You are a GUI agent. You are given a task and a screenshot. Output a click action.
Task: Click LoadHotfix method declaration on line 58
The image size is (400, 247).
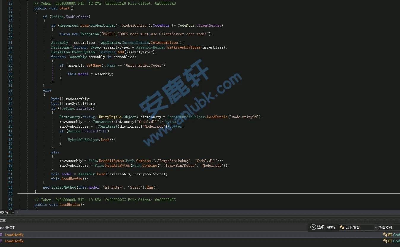(x=70, y=205)
